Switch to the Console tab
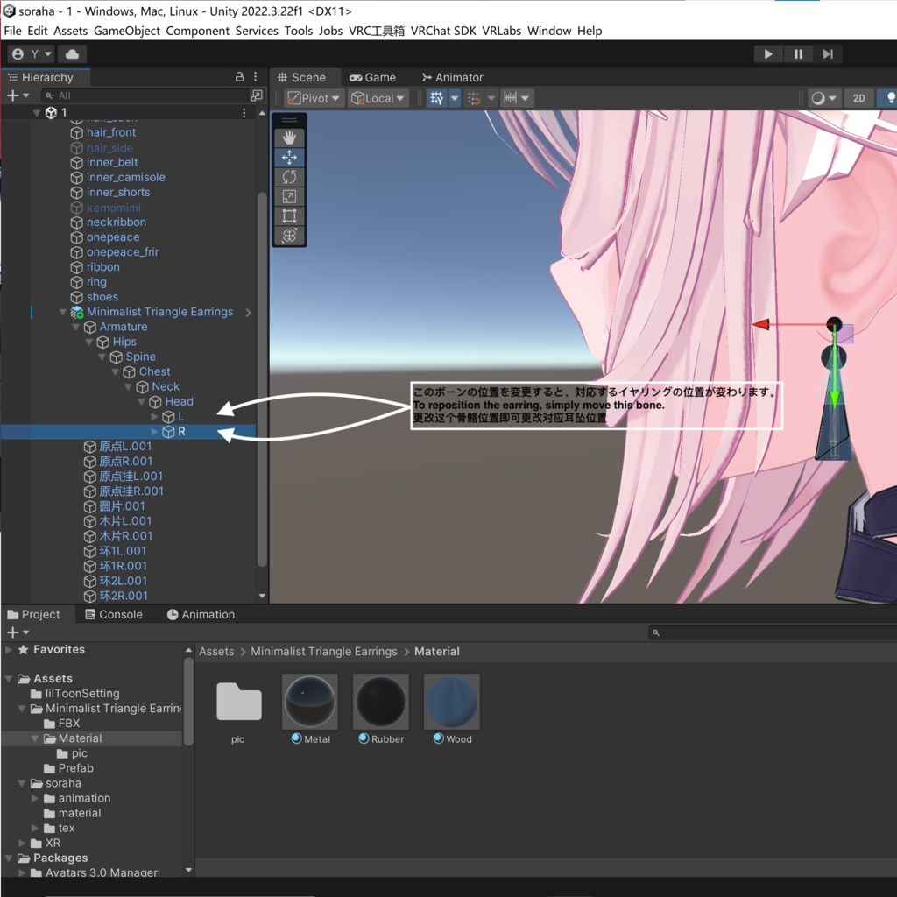 (x=114, y=614)
